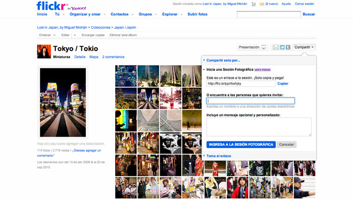
Task: Open the mail envelope icon in header
Action: 262,4
